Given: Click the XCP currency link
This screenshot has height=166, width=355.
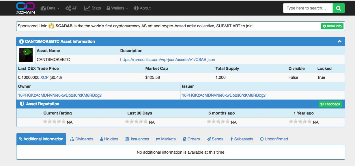Looking at the screenshot, I should pyautogui.click(x=44, y=77).
